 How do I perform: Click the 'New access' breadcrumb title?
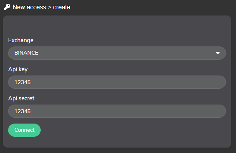[x=29, y=7]
